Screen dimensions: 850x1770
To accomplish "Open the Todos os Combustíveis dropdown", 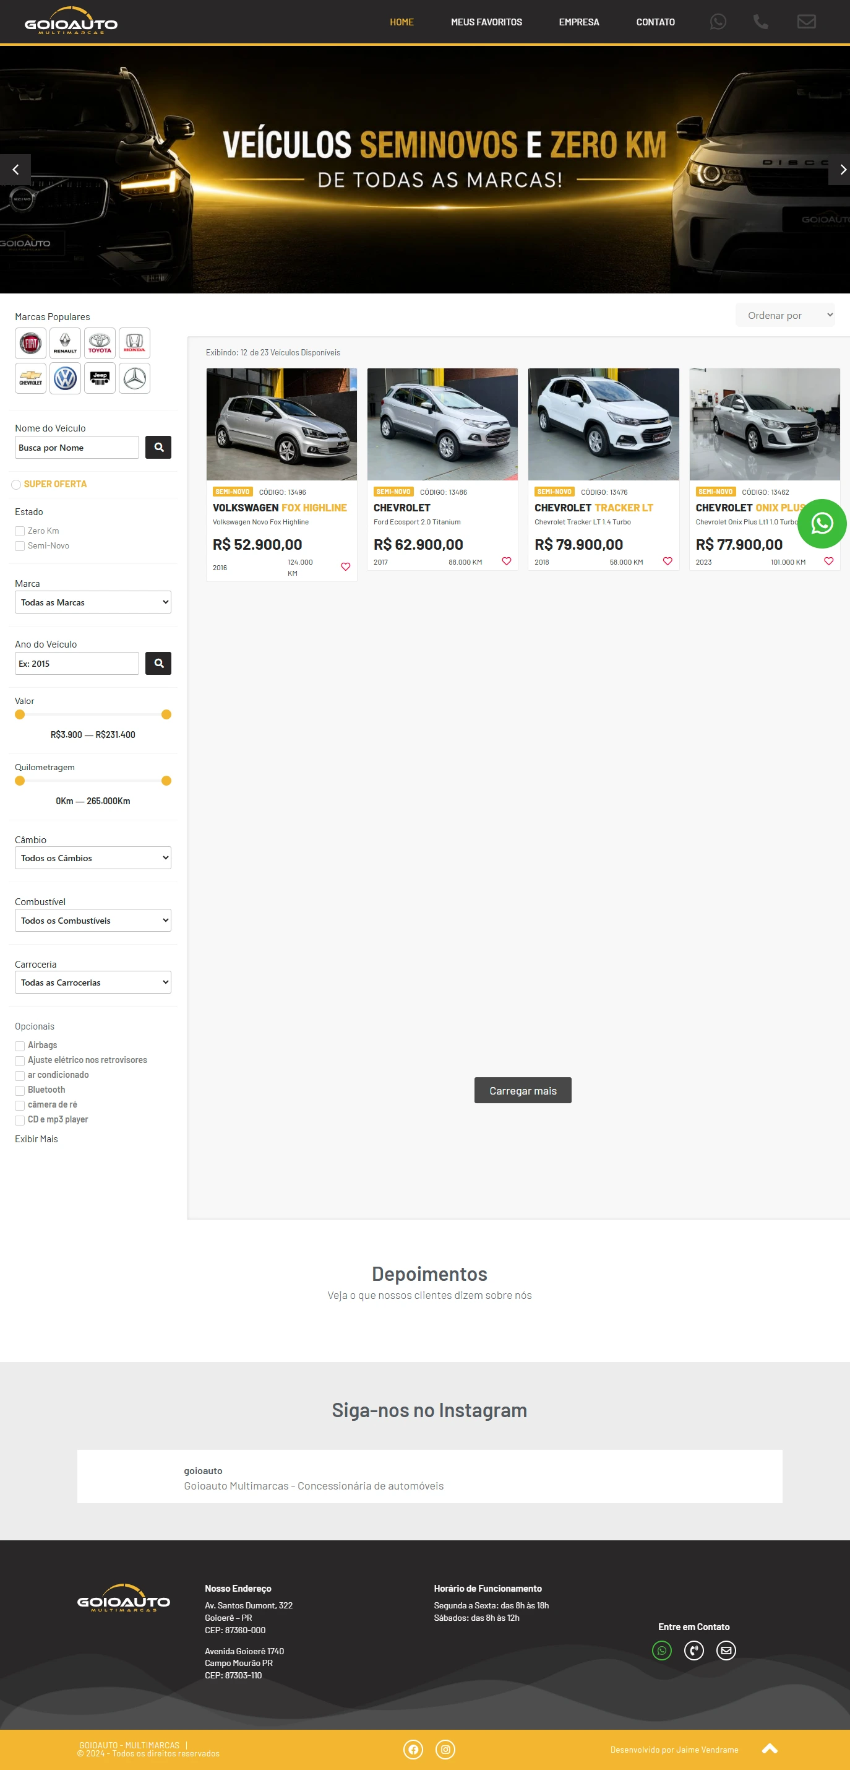I will point(93,920).
